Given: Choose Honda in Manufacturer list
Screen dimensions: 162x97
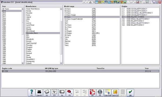Looking at the screenshot, I should pos(43,11).
